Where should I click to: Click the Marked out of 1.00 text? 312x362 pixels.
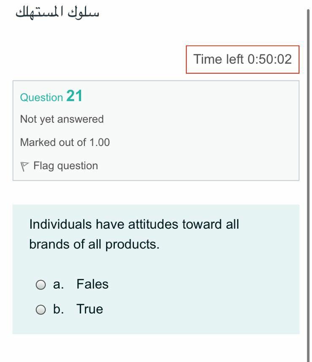(x=65, y=142)
